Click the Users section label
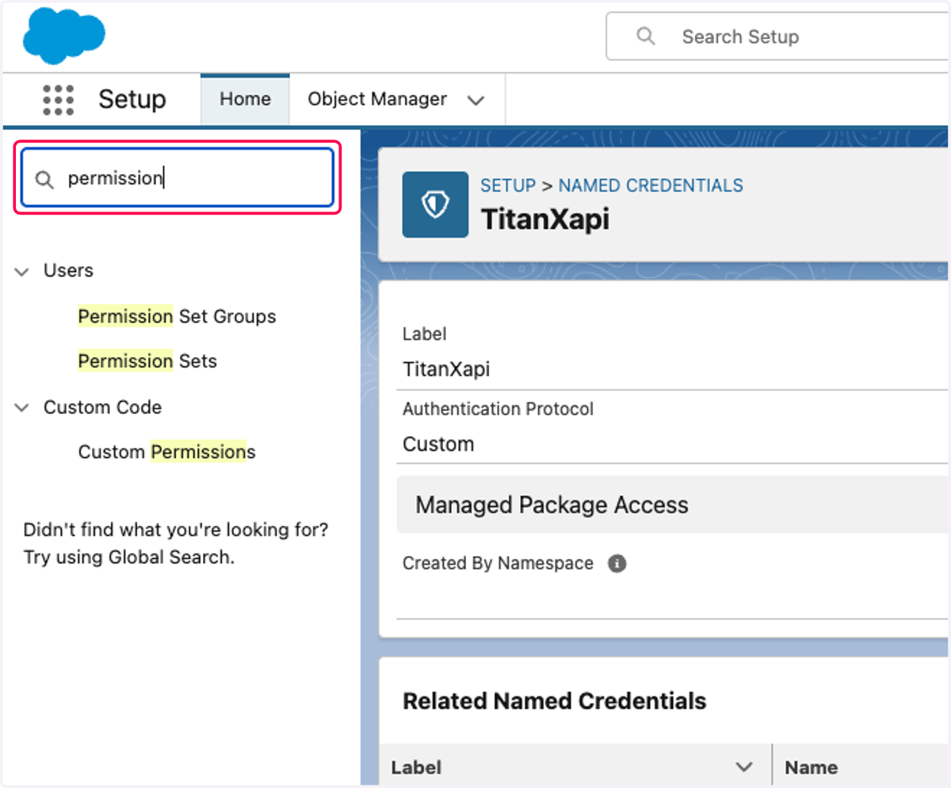Image resolution: width=951 pixels, height=788 pixels. point(68,271)
